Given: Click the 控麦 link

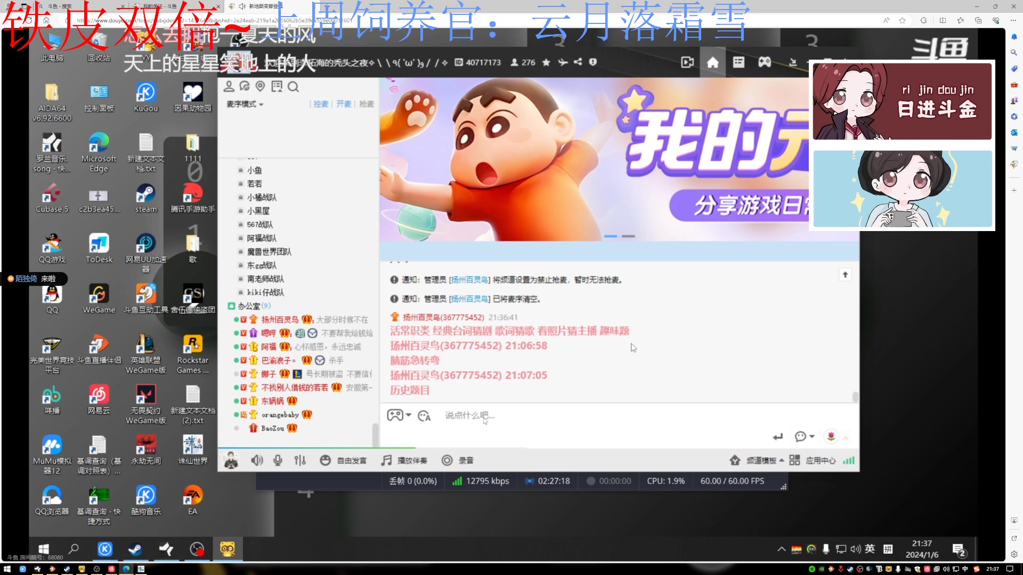Looking at the screenshot, I should click(321, 104).
